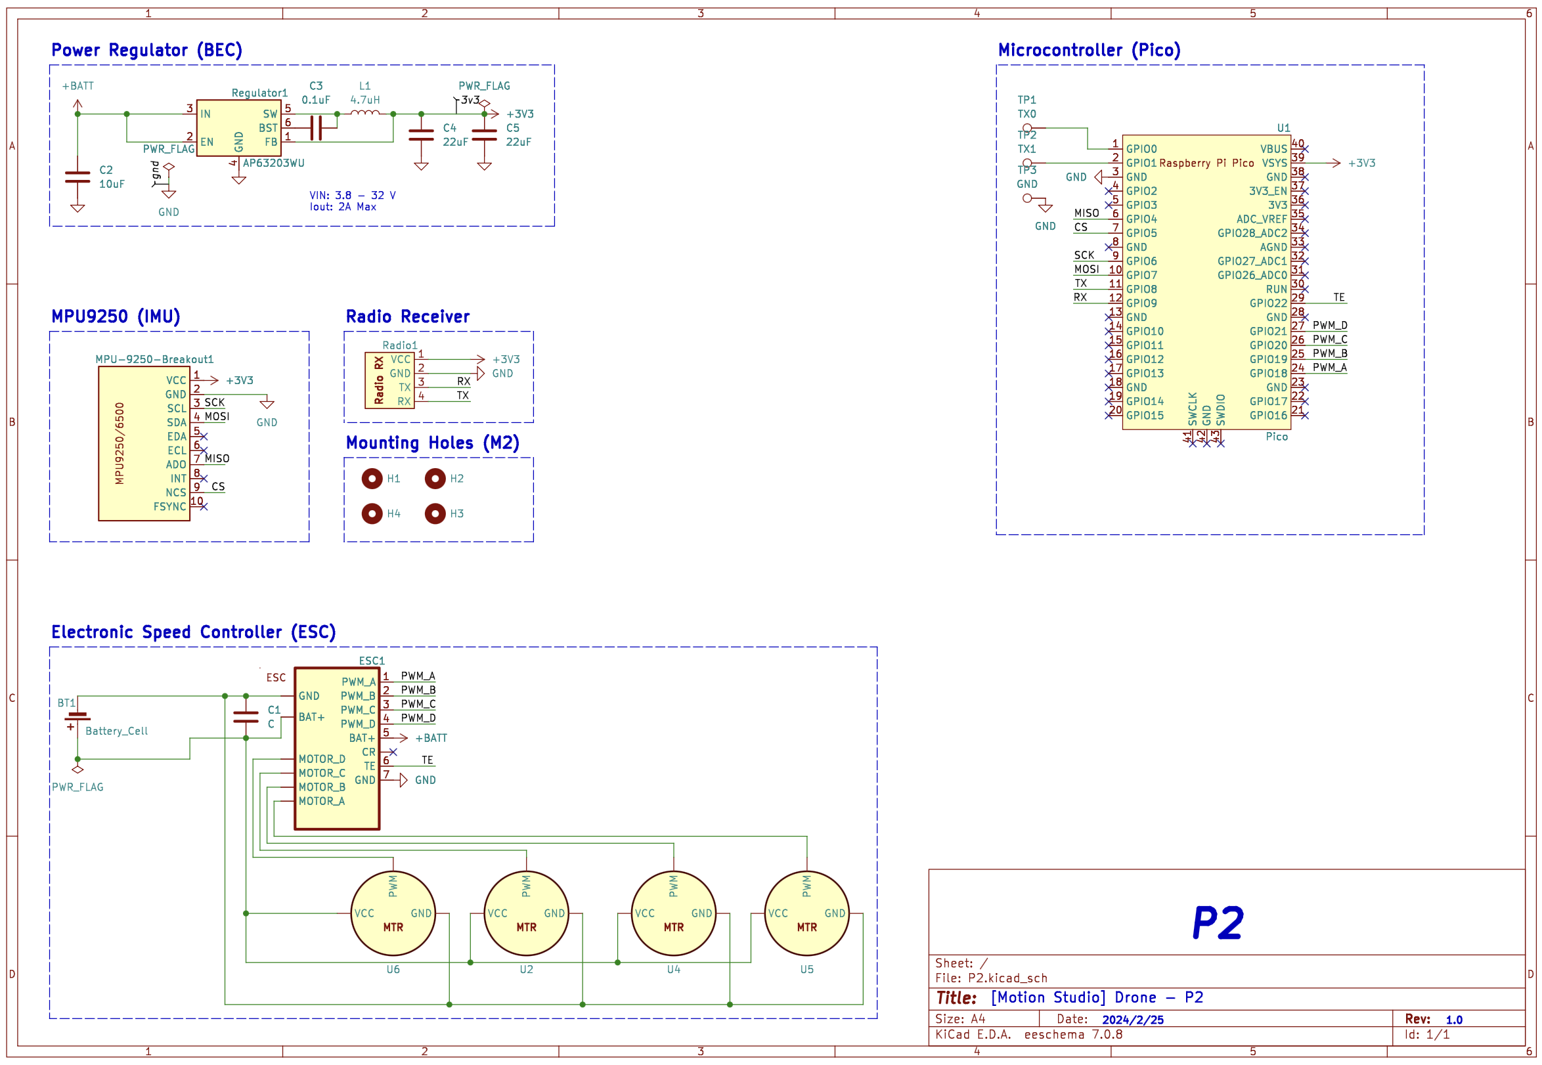Screen dimensions: 1542x1065
Task: Select mounting hole H2
Action: (435, 479)
